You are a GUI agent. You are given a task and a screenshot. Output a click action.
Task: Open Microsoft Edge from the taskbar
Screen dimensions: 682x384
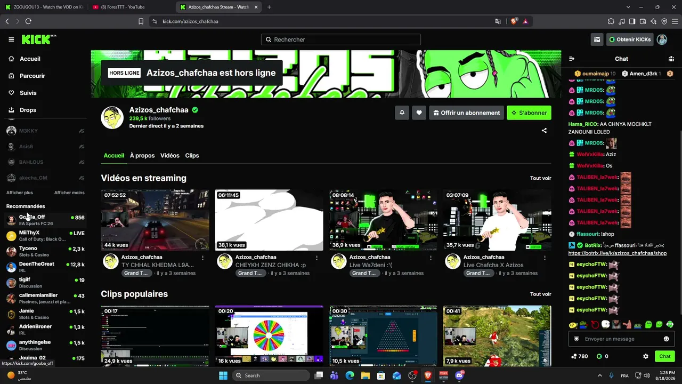[x=350, y=375]
